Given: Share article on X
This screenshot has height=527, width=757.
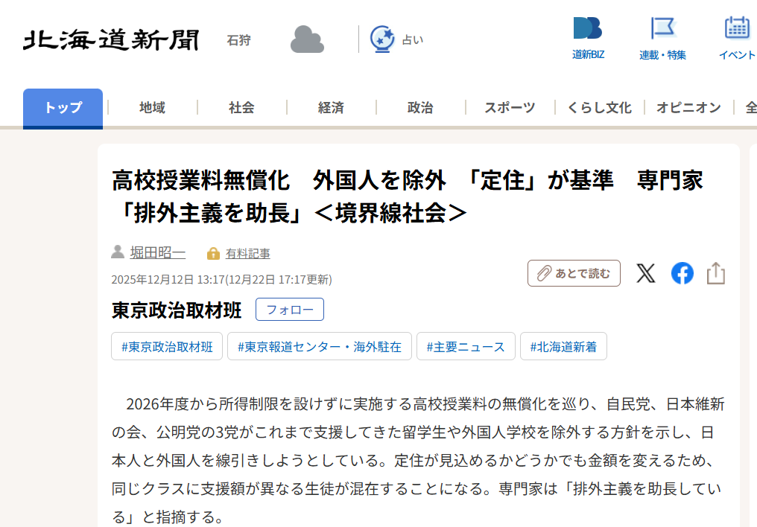Looking at the screenshot, I should pos(646,273).
